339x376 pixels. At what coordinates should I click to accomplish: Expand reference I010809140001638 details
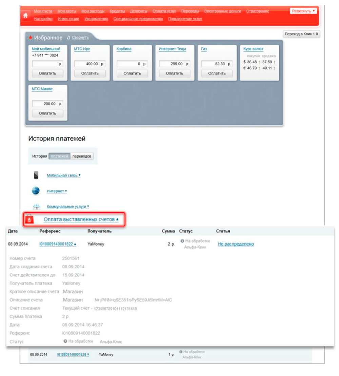(x=73, y=354)
